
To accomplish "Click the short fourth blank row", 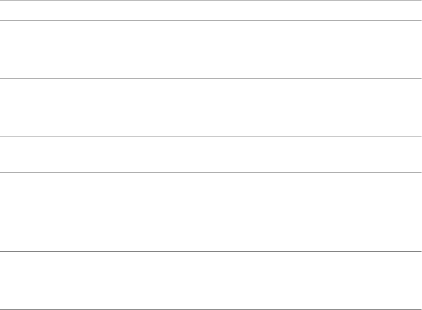I will tap(211, 154).
